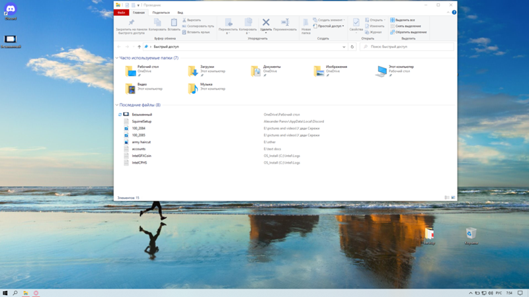
Task: Click the Корзина recycle bin desktop icon
Action: click(x=471, y=236)
